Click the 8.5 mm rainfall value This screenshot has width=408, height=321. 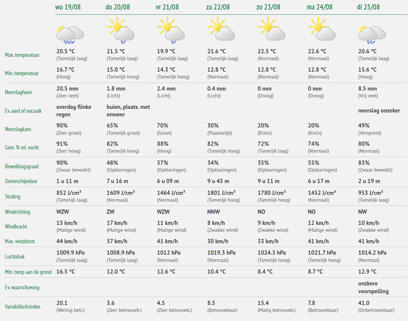point(367,89)
